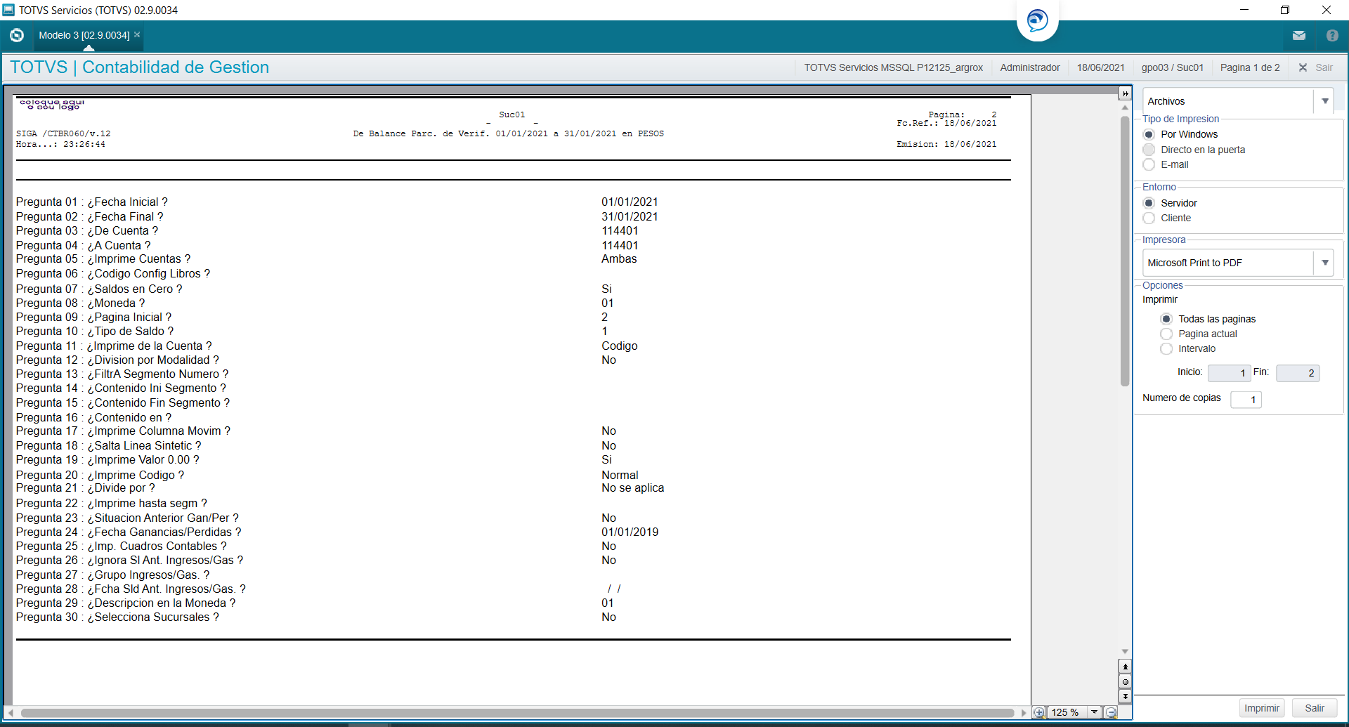Screen dimensions: 1349x727
Task: Click the report title 'De Balance Parc. de Verif.'
Action: click(422, 133)
